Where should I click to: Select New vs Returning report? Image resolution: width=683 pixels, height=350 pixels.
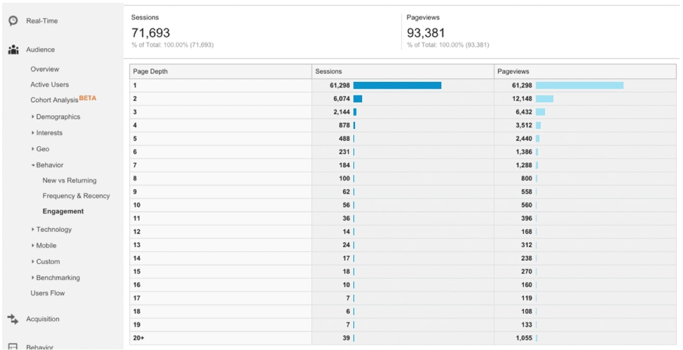(x=69, y=180)
